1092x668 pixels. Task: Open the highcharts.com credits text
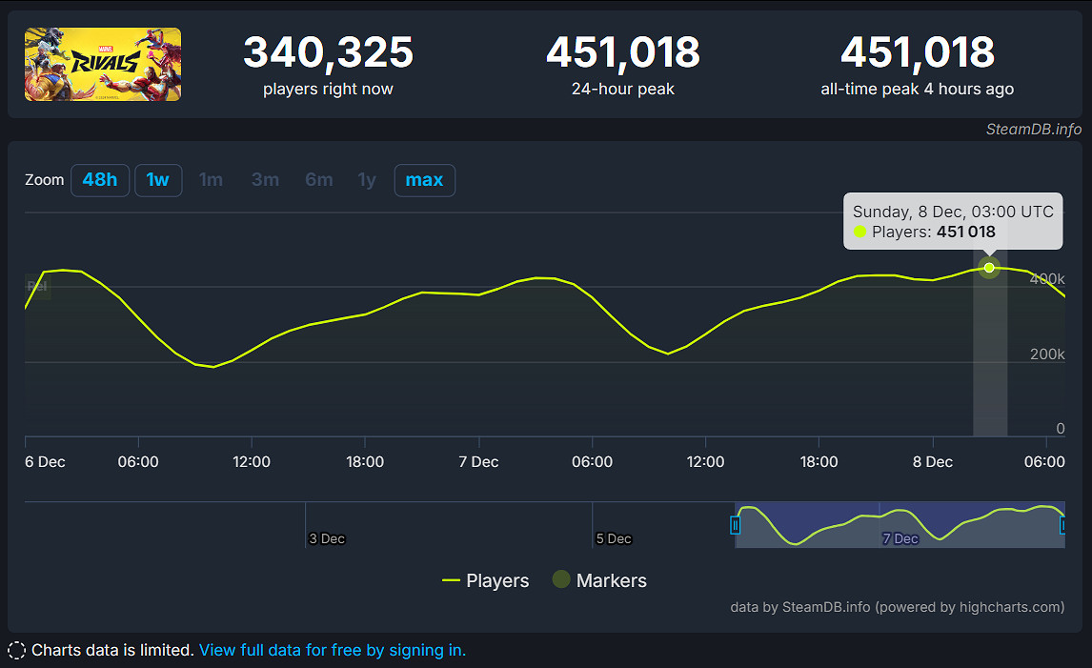point(897,607)
